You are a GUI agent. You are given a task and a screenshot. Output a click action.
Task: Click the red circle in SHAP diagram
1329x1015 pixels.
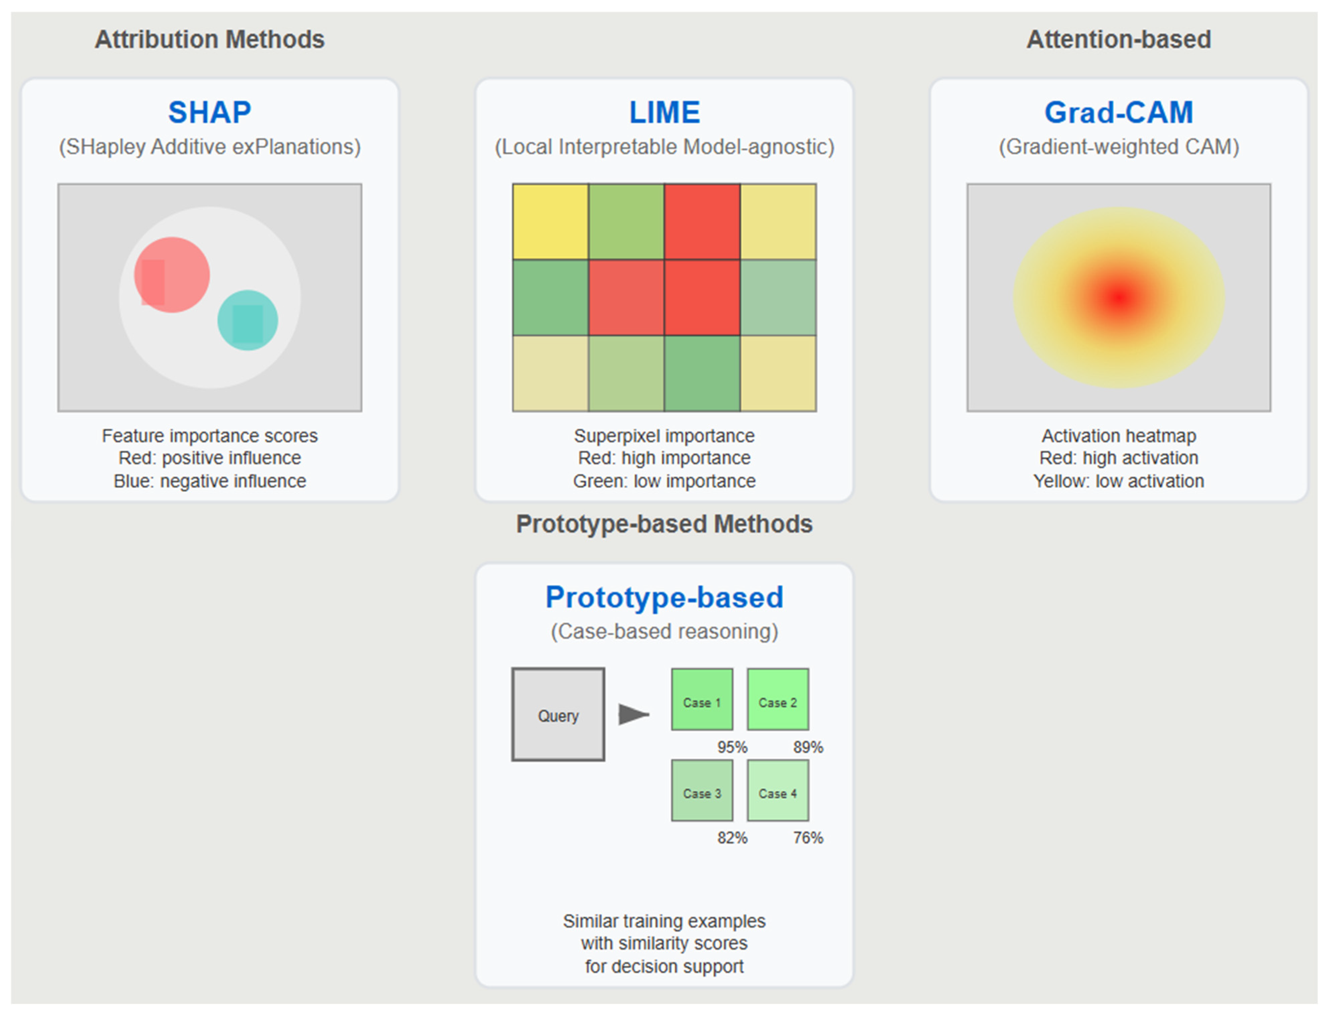(x=172, y=275)
